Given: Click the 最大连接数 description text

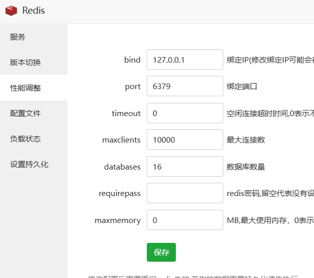Looking at the screenshot, I should point(246,140).
